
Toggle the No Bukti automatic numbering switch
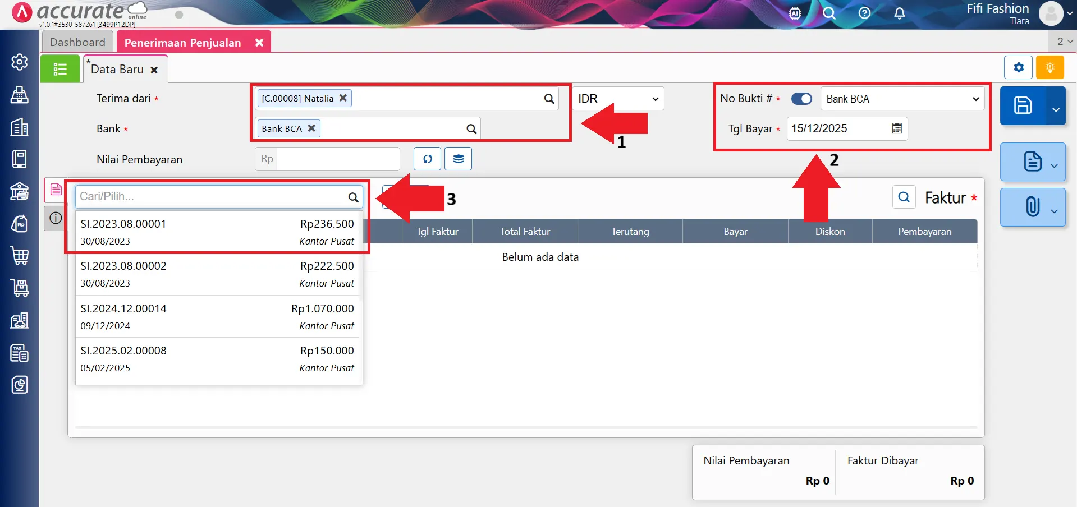tap(801, 99)
